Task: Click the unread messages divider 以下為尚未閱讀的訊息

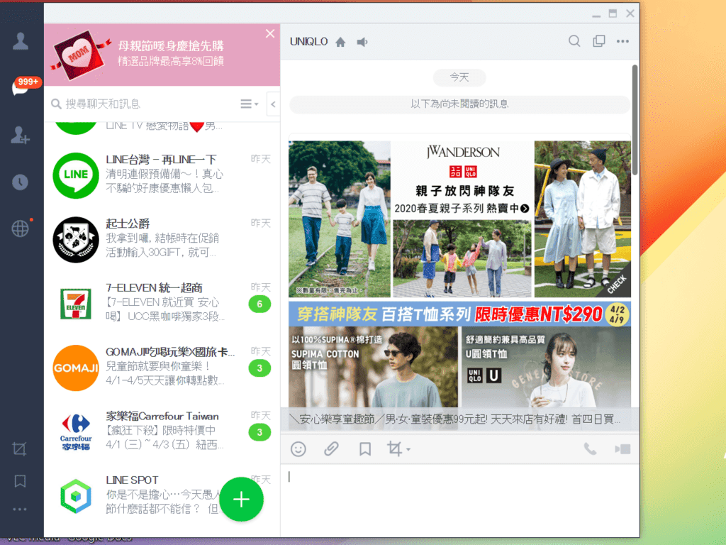Action: (x=459, y=104)
